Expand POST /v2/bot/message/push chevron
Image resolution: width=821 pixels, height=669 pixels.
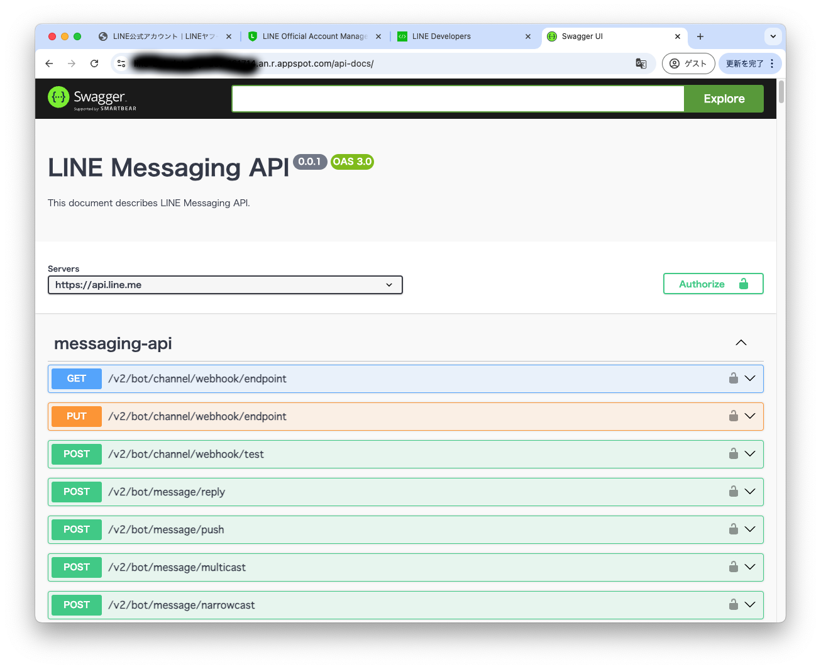(x=750, y=529)
